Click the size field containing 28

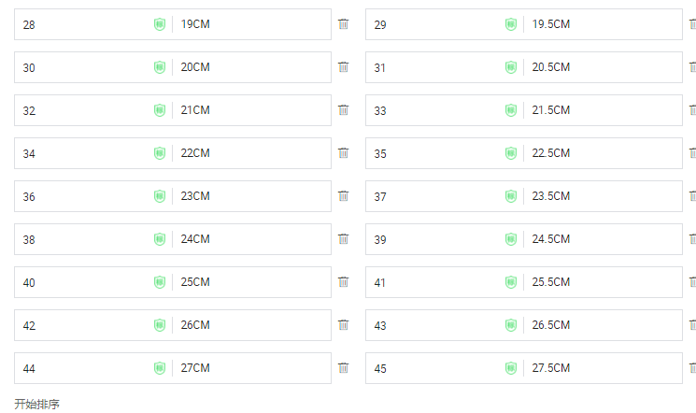(84, 24)
